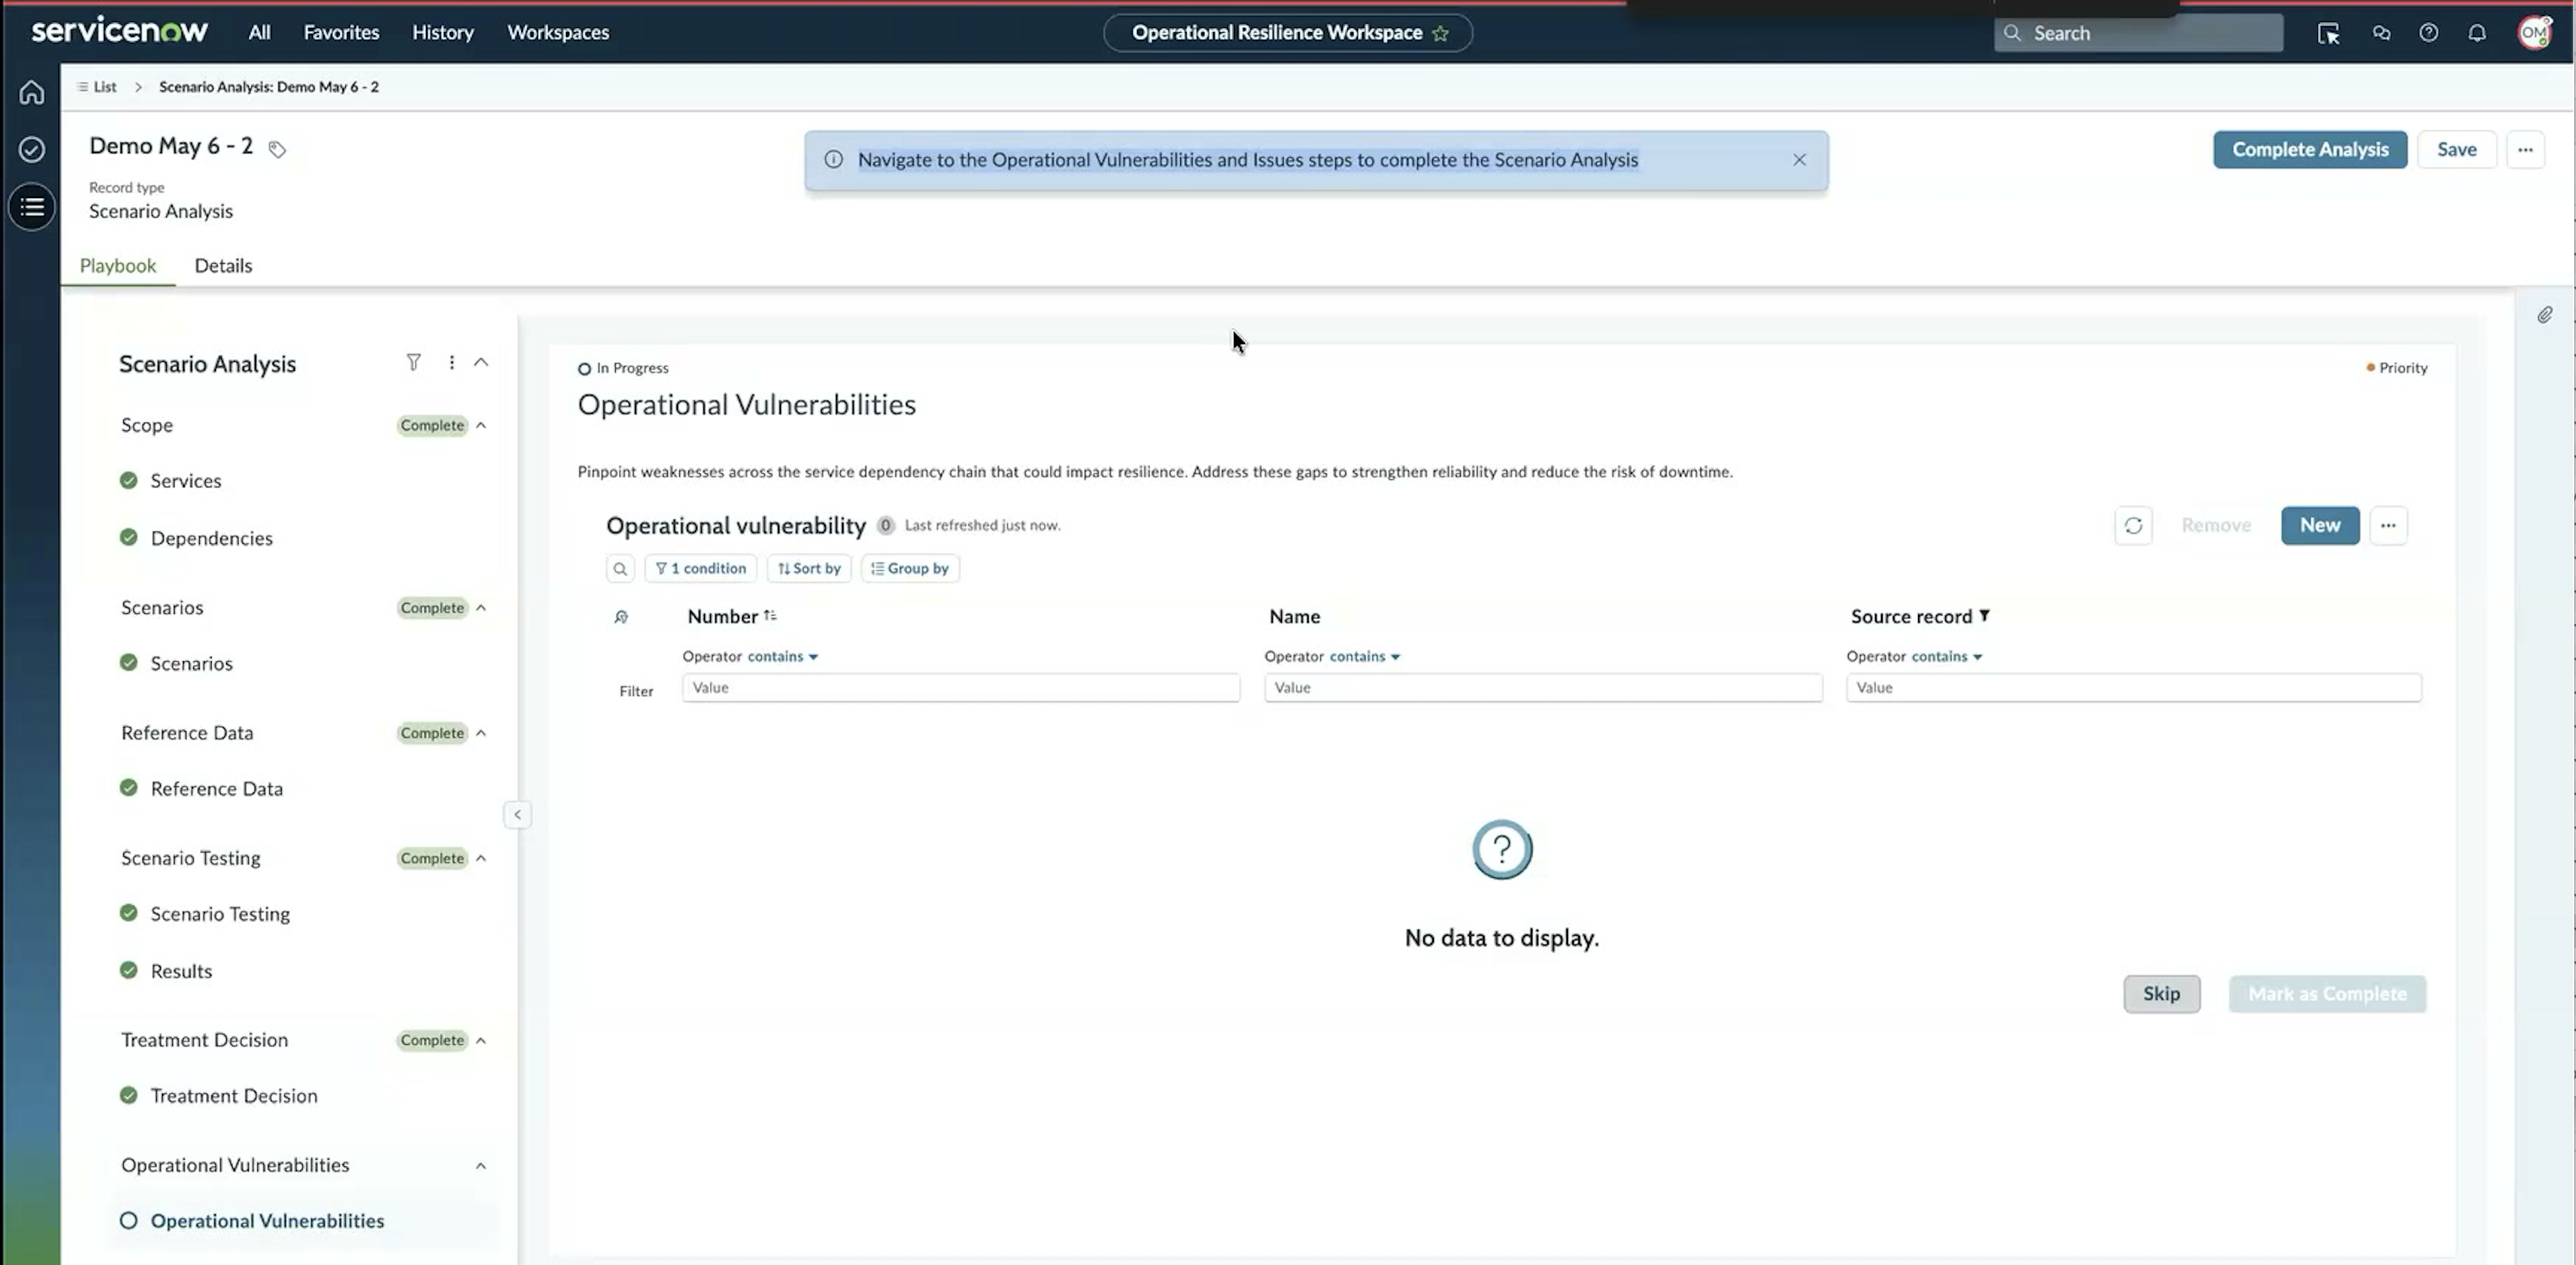The image size is (2576, 1265).
Task: Open record more actions next to Save
Action: (2525, 149)
